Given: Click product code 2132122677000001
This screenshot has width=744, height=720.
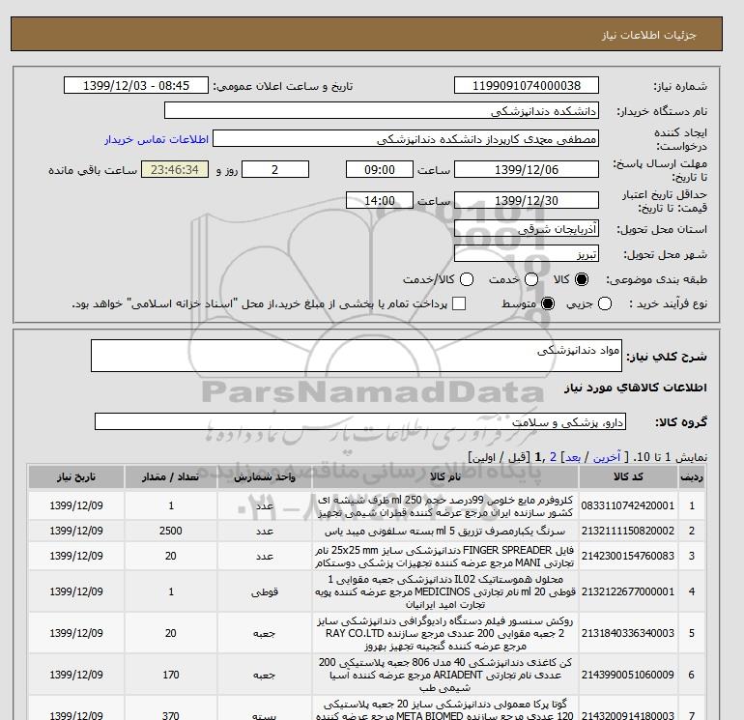Looking at the screenshot, I should click(x=628, y=591).
